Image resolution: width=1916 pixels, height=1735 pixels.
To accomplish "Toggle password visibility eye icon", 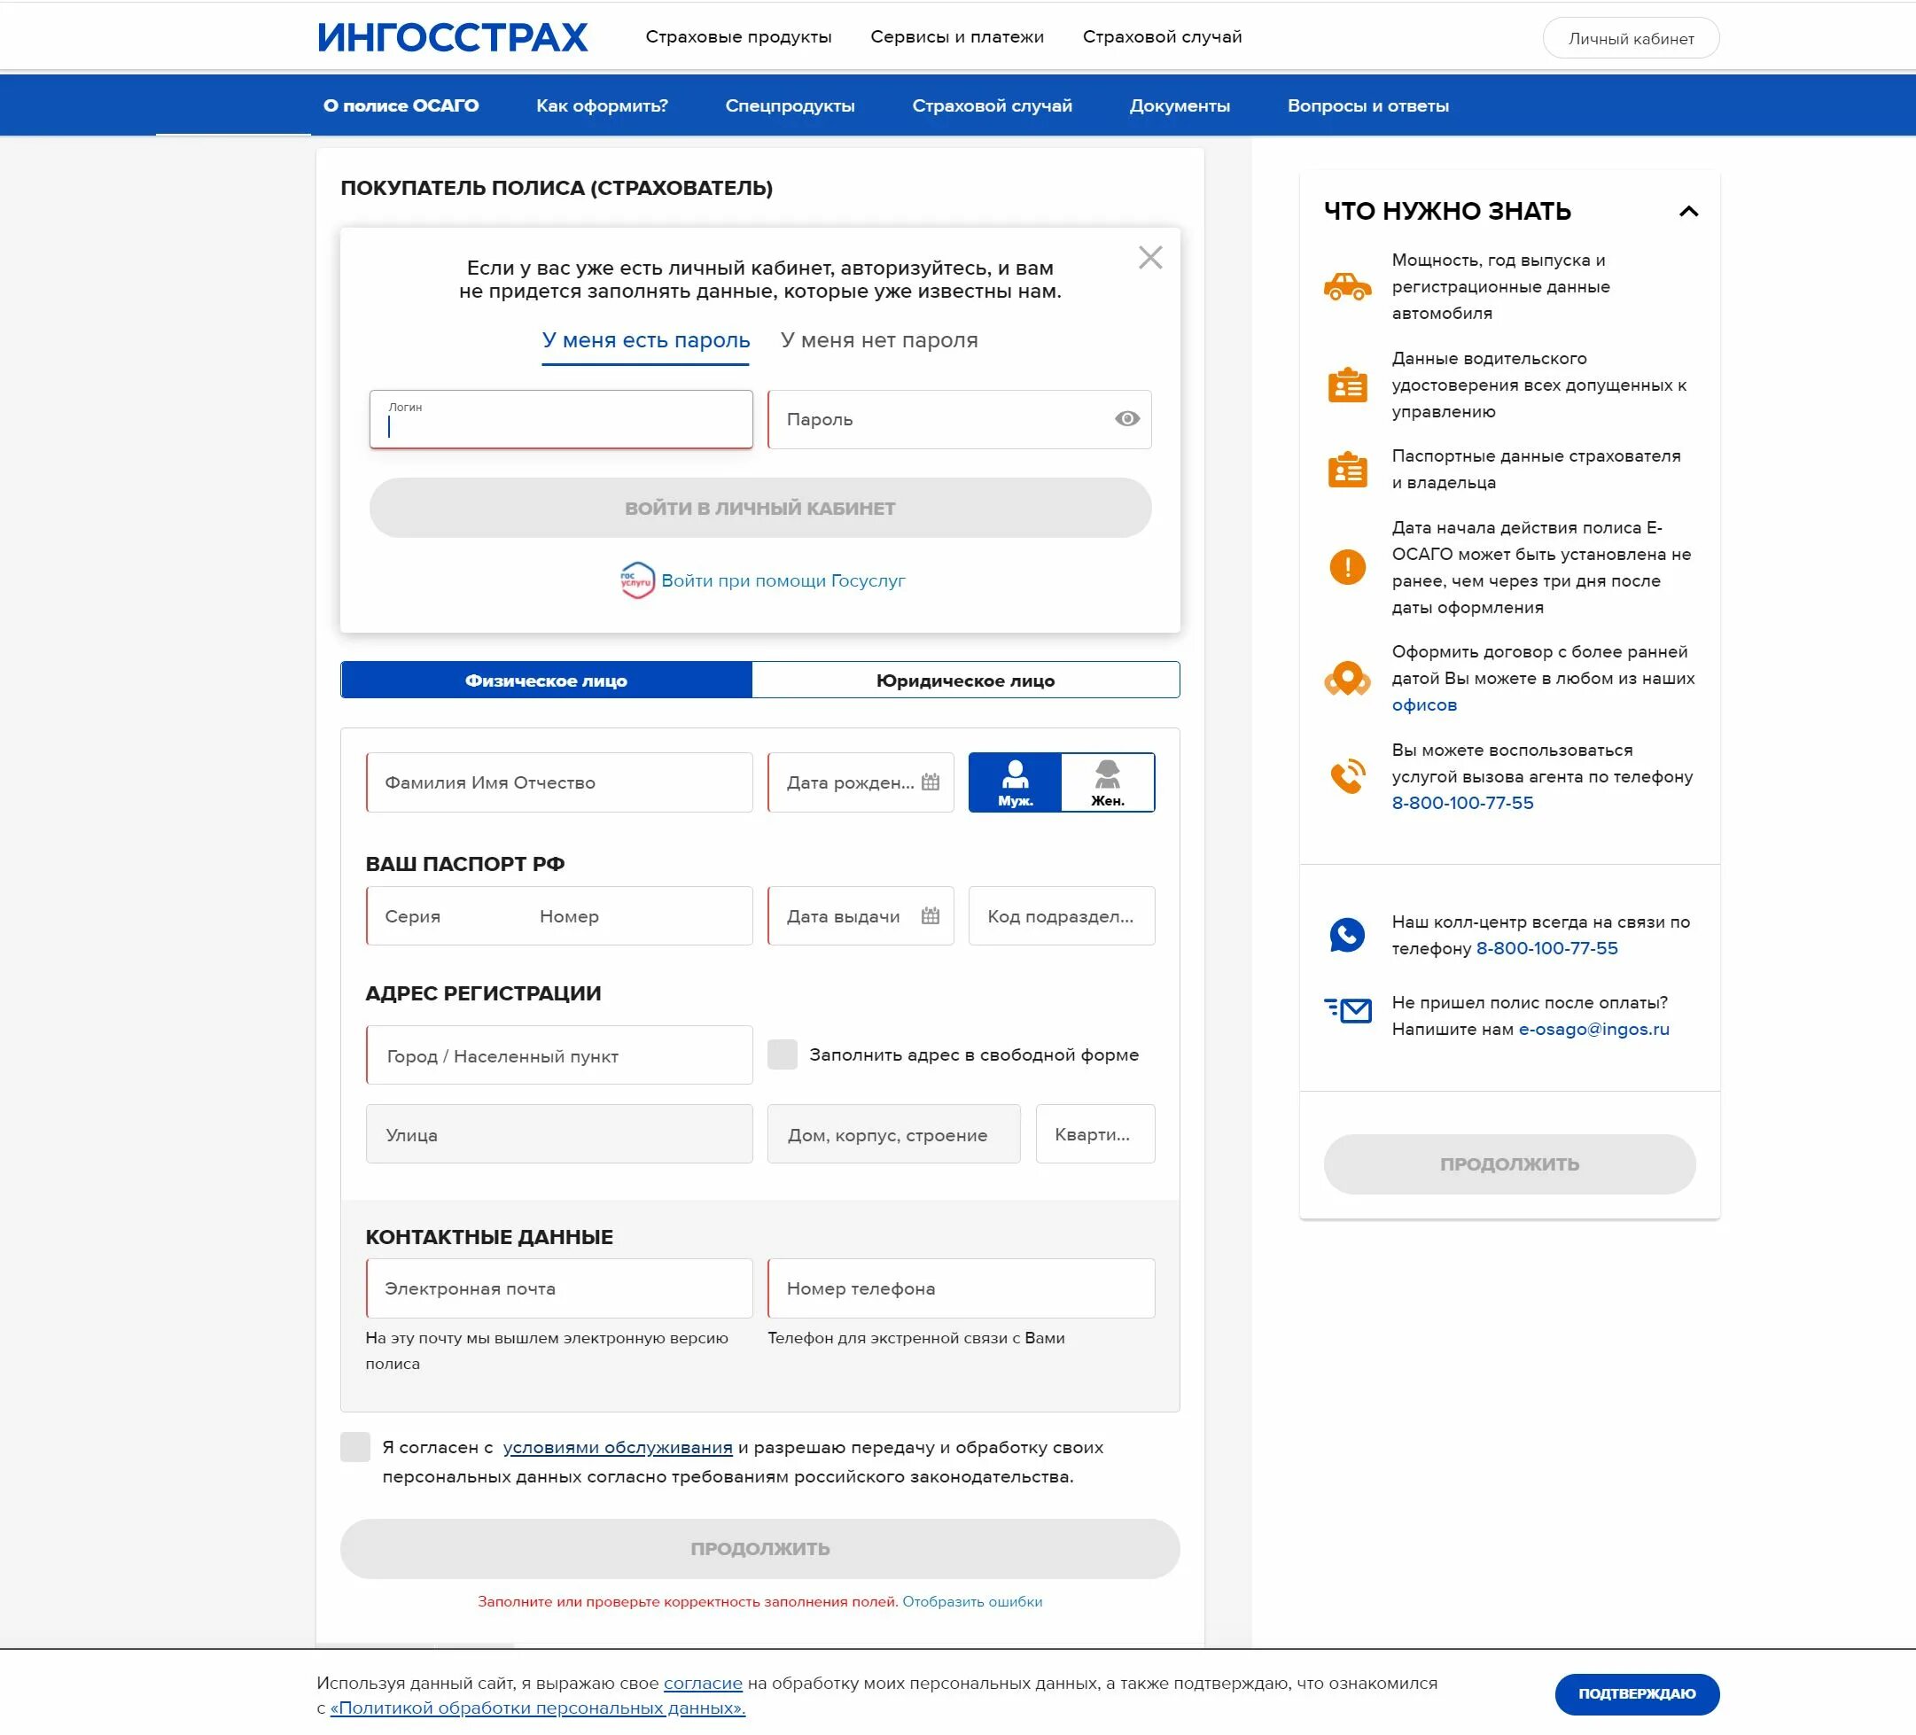I will coord(1126,418).
